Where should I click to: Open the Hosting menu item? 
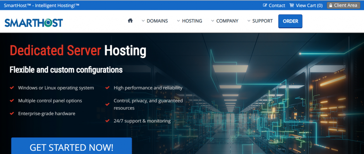click(192, 21)
